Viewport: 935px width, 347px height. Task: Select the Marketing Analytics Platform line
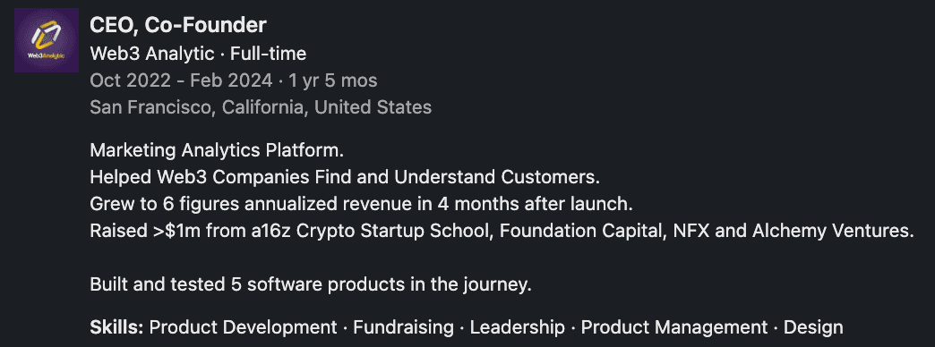click(x=217, y=150)
